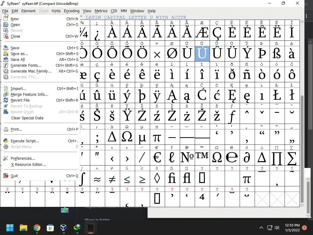Click the Execute Script python icon
The width and height of the screenshot is (313, 235).
coord(6,141)
